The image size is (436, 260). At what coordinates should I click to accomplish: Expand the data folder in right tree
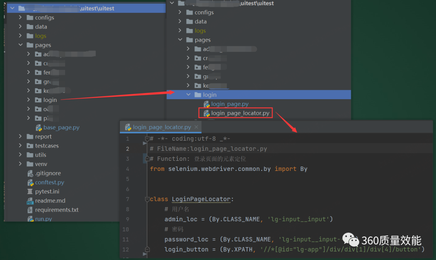click(180, 21)
